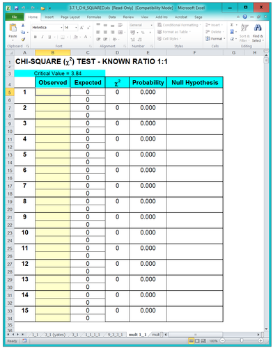Click the macro record icon in status bar
The height and width of the screenshot is (348, 273).
[x=24, y=340]
